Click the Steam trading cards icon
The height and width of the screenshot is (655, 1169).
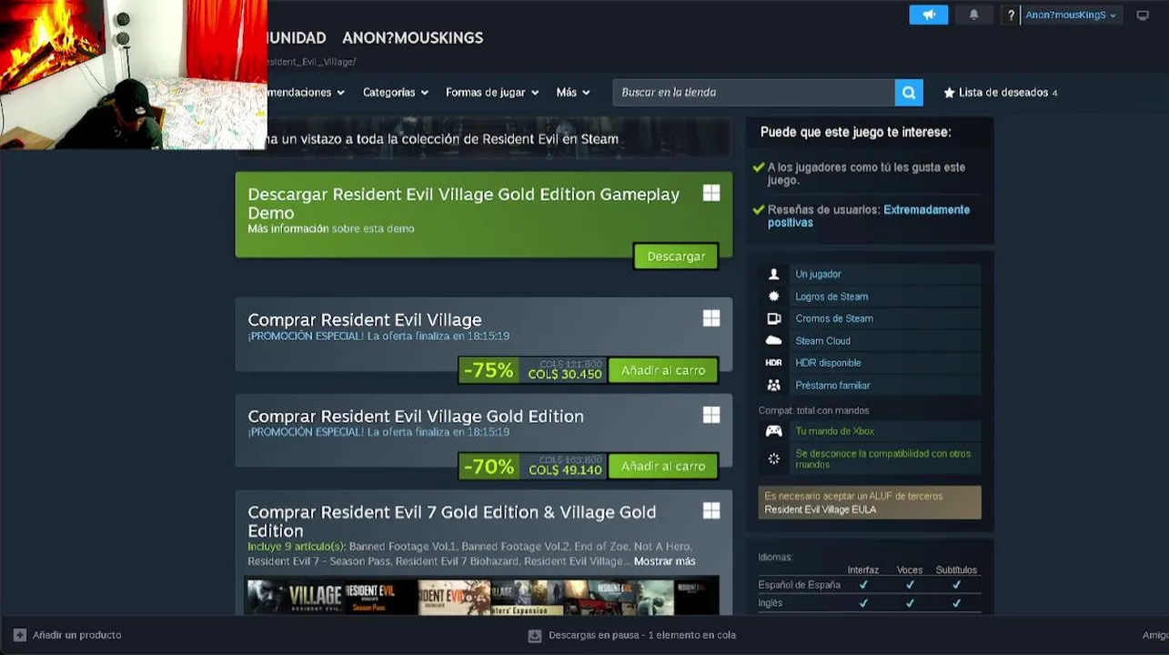[x=773, y=318]
